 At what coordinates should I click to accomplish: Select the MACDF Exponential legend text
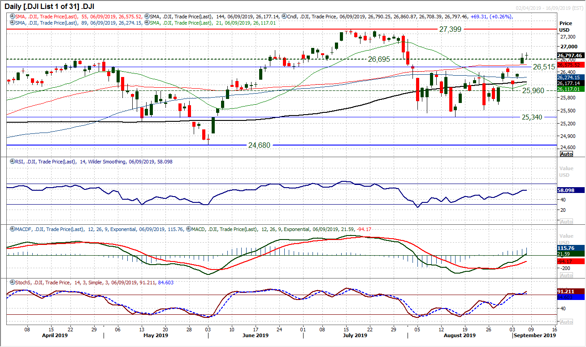[100, 229]
